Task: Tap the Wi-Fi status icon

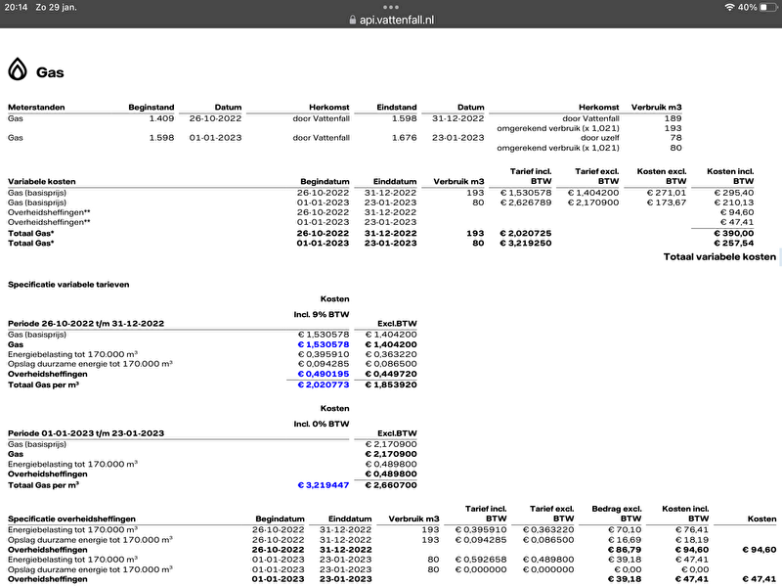Action: (x=729, y=7)
